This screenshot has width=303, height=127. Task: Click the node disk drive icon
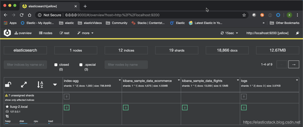pyautogui.click(x=7, y=112)
